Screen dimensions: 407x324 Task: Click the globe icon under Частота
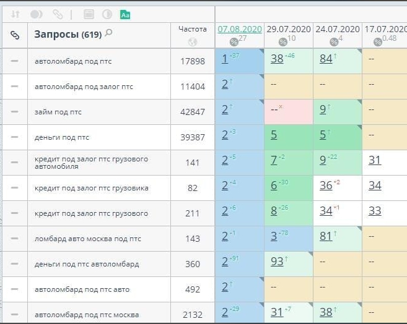[192, 42]
